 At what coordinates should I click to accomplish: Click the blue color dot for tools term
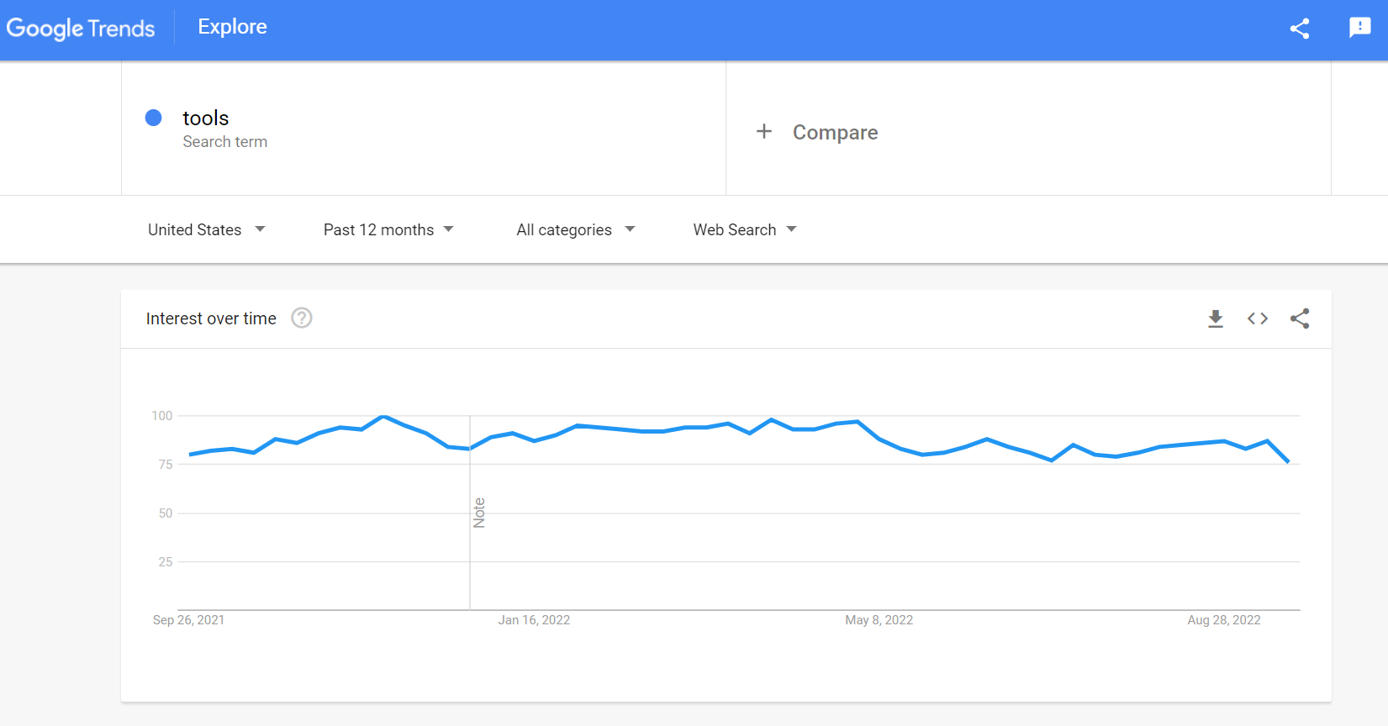(x=154, y=118)
